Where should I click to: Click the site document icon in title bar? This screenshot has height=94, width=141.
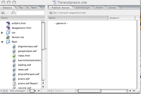pos(54,2)
